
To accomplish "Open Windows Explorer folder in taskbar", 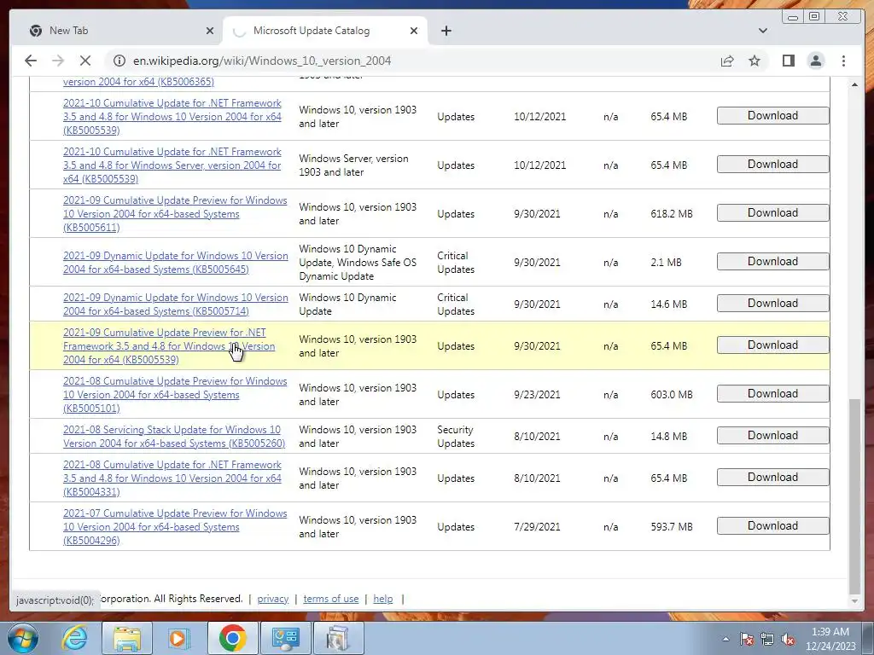I will point(127,638).
